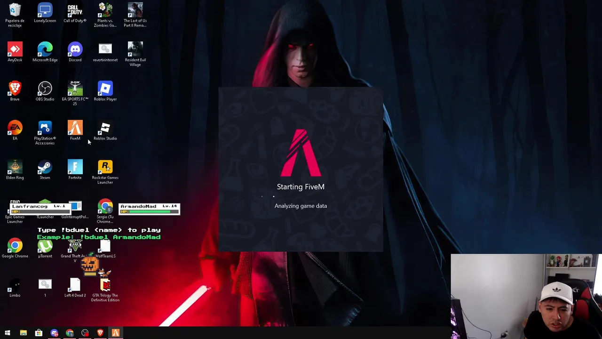Switch to Brave in the taskbar
Viewport: 602px width, 339px height.
pos(100,333)
